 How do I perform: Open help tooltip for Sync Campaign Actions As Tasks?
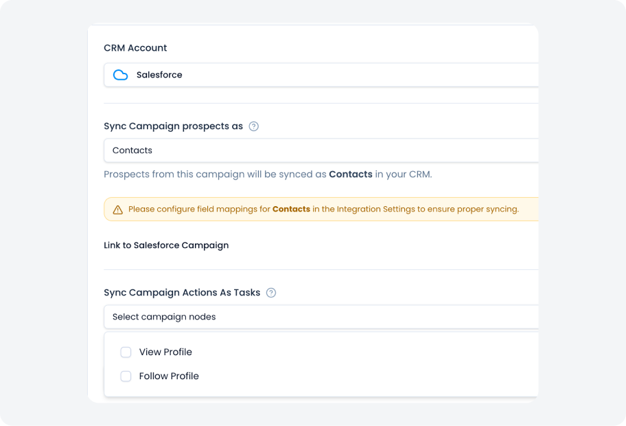(x=271, y=293)
